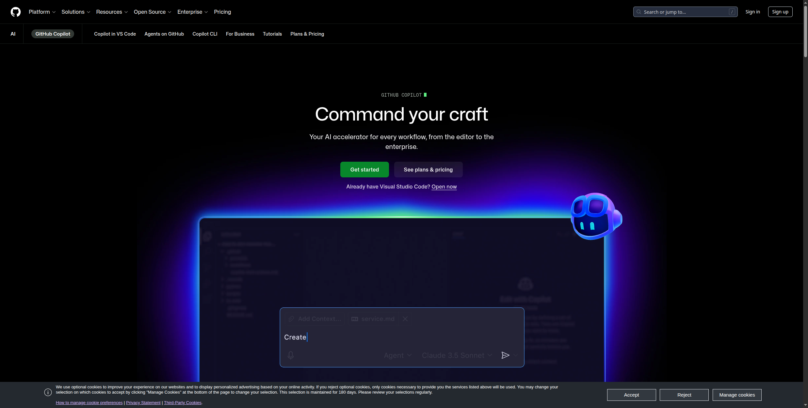Select the GitHub Copilot pill tab

[53, 34]
